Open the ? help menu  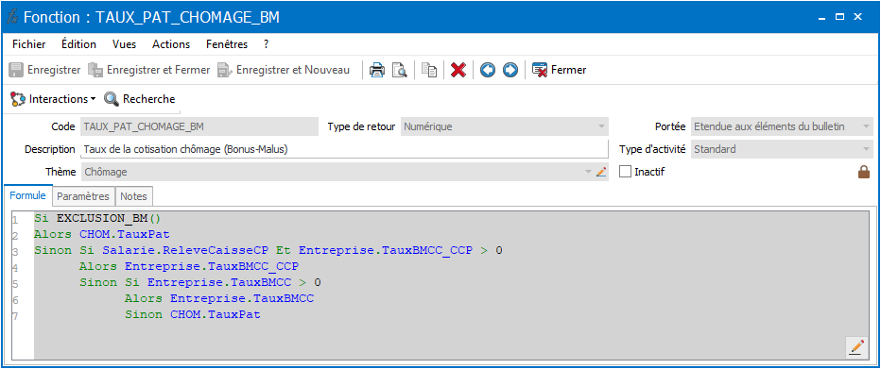(267, 44)
